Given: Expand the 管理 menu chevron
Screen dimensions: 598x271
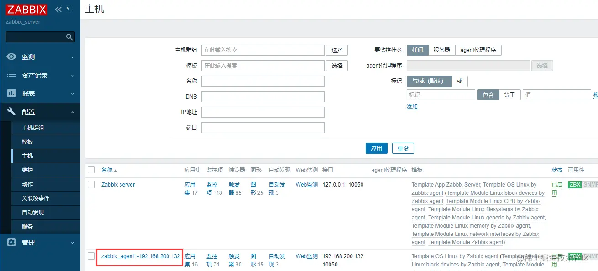Looking at the screenshot, I should tap(73, 243).
